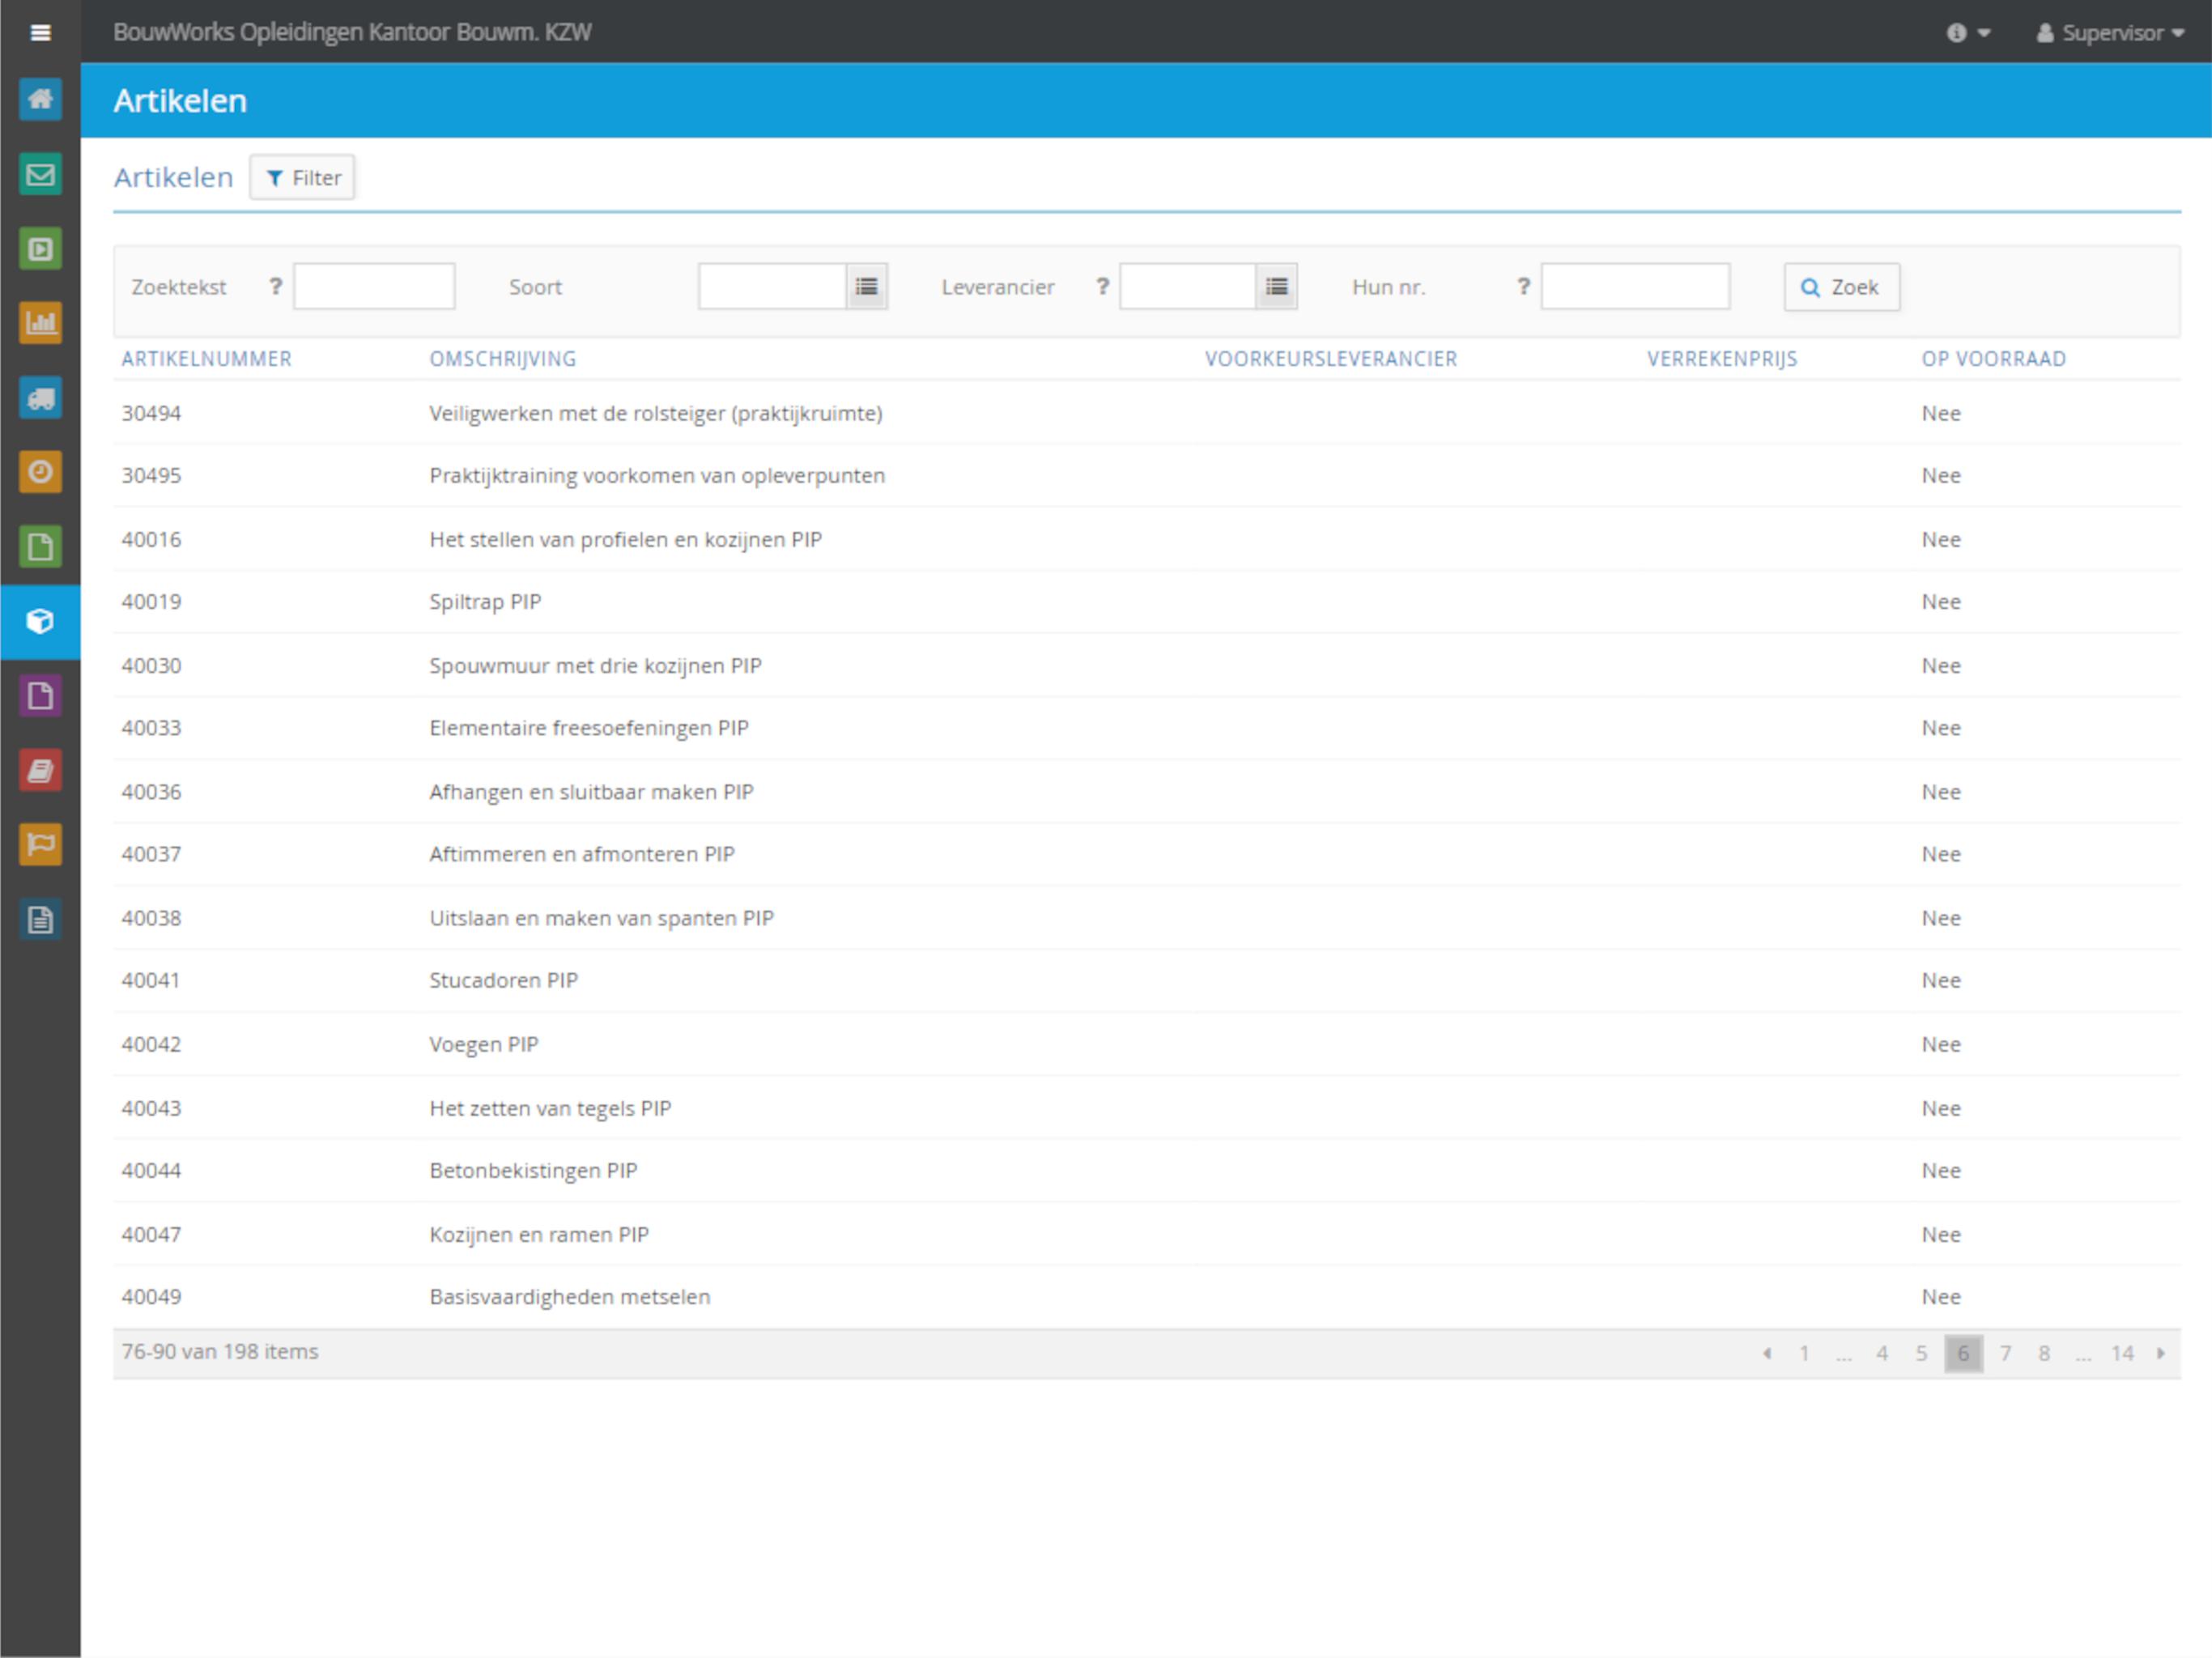Focus the Zoektekst input field
Image resolution: width=2212 pixels, height=1658 pixels.
(x=374, y=287)
